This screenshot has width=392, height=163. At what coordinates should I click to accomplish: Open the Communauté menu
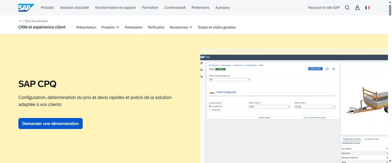click(175, 8)
